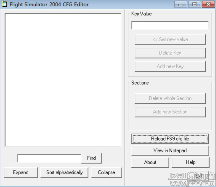The height and width of the screenshot is (187, 216).
Task: Click the notepad app icon in title bar
Action: 4,4
